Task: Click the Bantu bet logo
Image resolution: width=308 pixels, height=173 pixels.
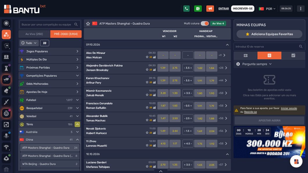Action: click(25, 9)
